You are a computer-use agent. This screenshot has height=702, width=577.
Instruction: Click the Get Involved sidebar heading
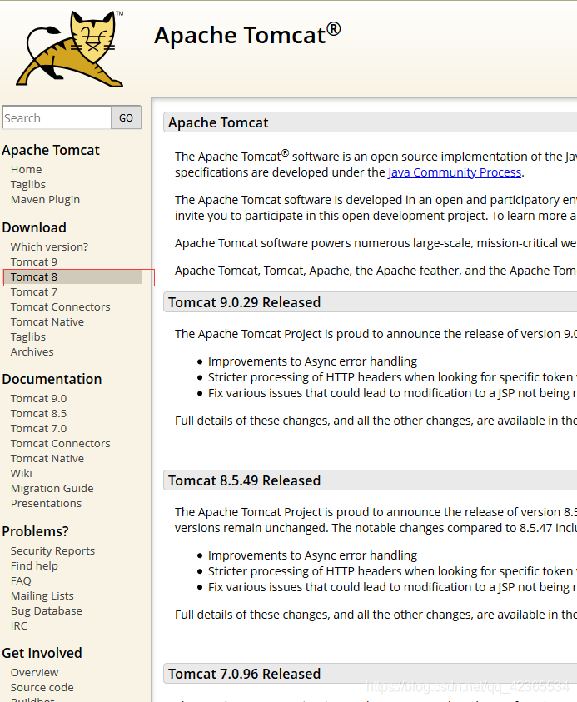(42, 653)
